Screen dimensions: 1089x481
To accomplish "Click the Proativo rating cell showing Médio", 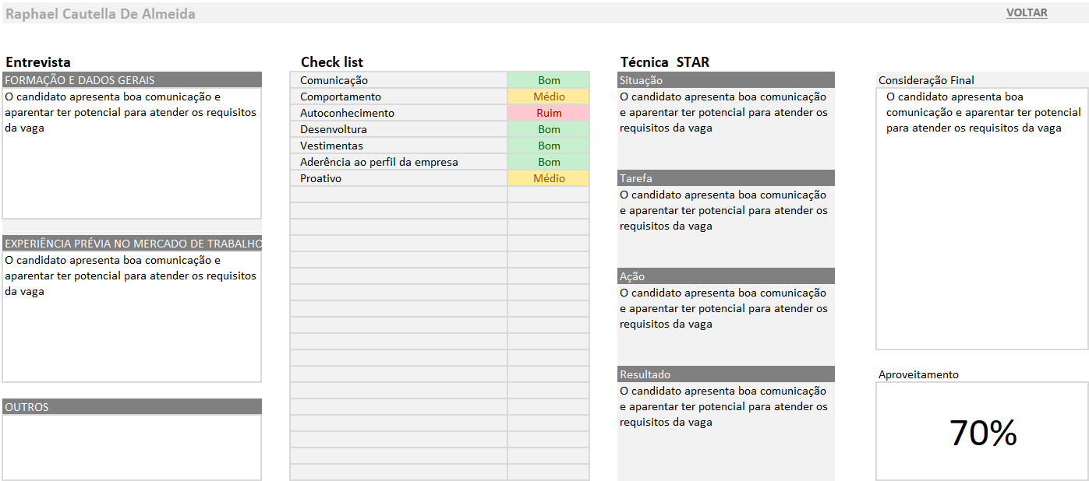I will [549, 178].
